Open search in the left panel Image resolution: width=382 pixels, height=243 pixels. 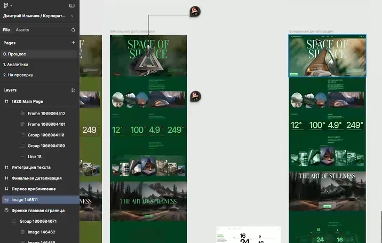coord(73,30)
